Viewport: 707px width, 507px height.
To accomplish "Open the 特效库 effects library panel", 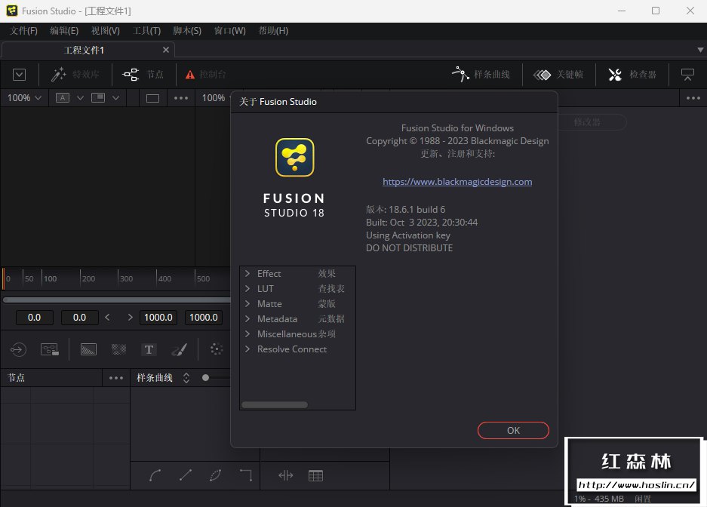I will click(x=75, y=75).
